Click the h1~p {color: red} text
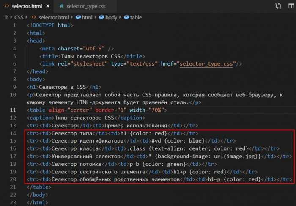This screenshot has width=296, height=206. 234,179
